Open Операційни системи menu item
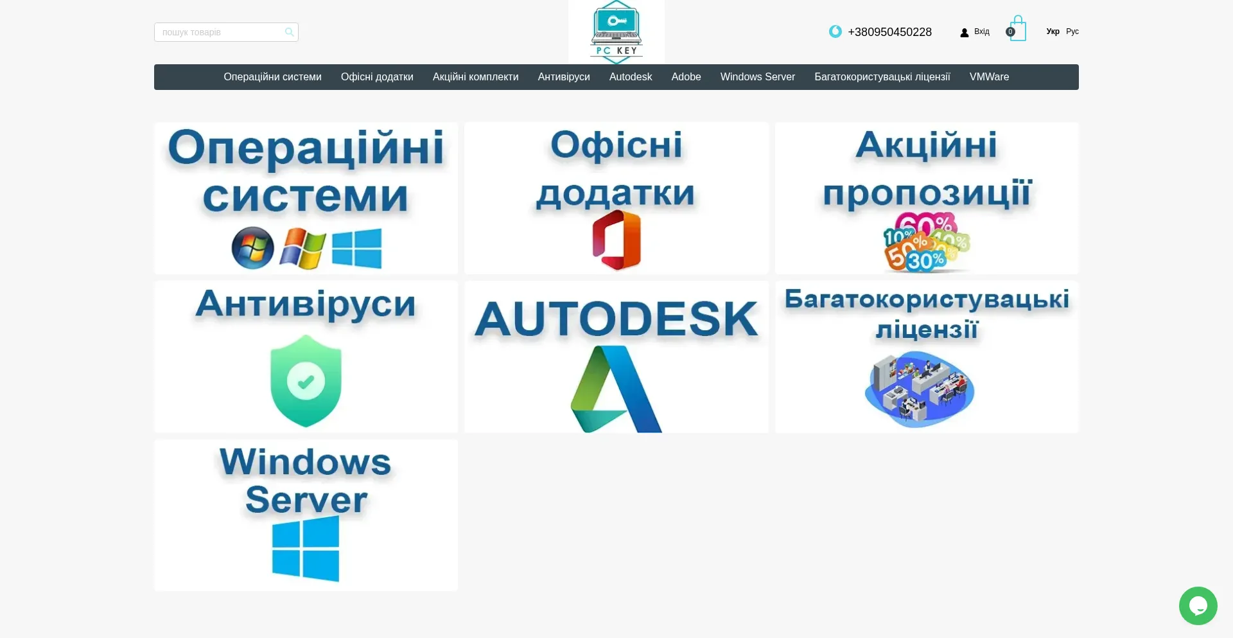The height and width of the screenshot is (638, 1233). tap(272, 77)
